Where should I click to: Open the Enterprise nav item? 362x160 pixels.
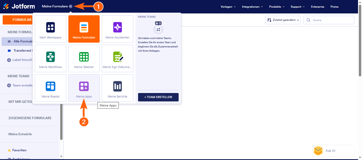click(317, 7)
